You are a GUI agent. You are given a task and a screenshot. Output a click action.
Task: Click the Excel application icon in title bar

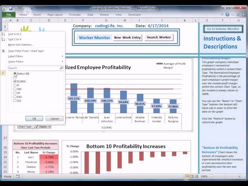pyautogui.click(x=4, y=9)
